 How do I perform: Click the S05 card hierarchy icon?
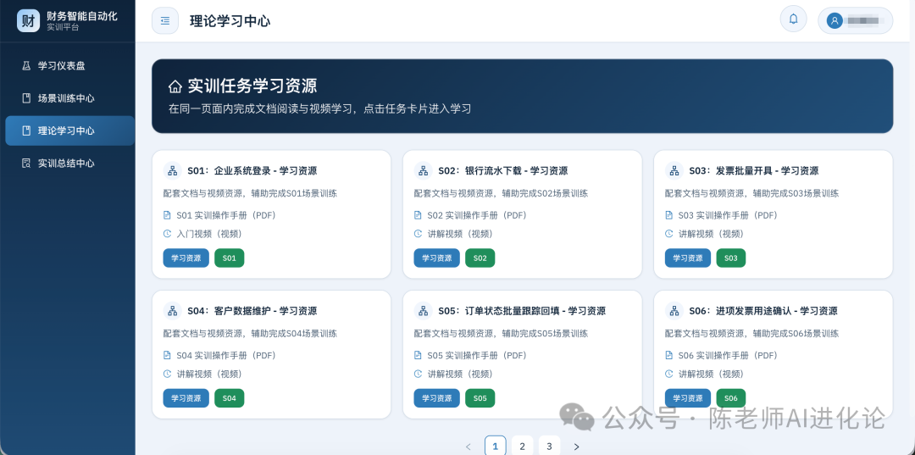pos(424,311)
